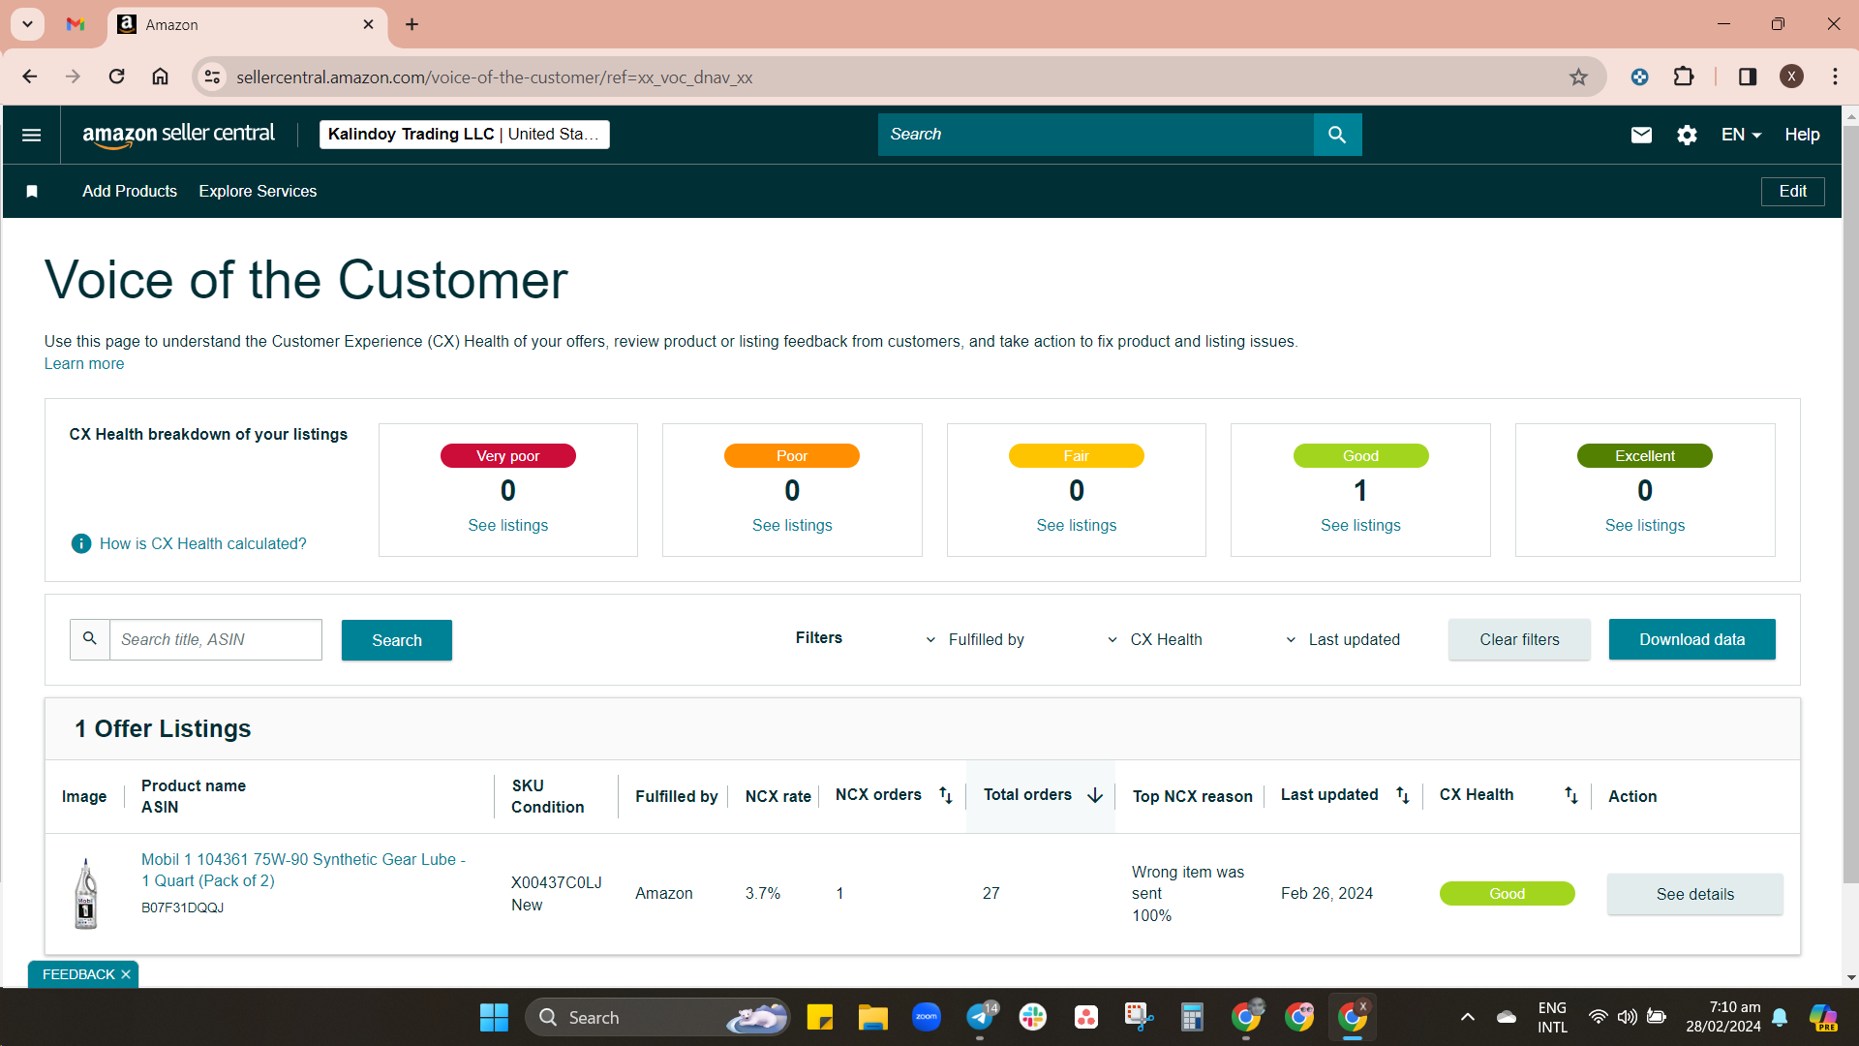
Task: Sort by the NCX orders arrows
Action: click(946, 795)
